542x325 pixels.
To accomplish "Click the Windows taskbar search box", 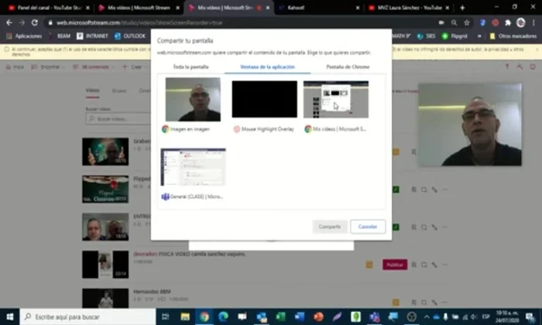I will click(87, 316).
